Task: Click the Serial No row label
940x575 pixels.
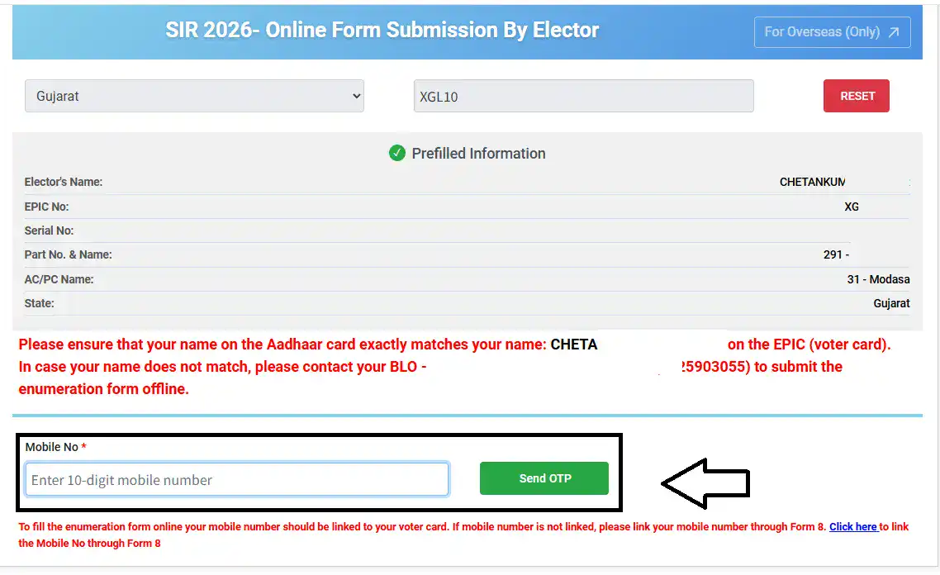Action: 49,230
